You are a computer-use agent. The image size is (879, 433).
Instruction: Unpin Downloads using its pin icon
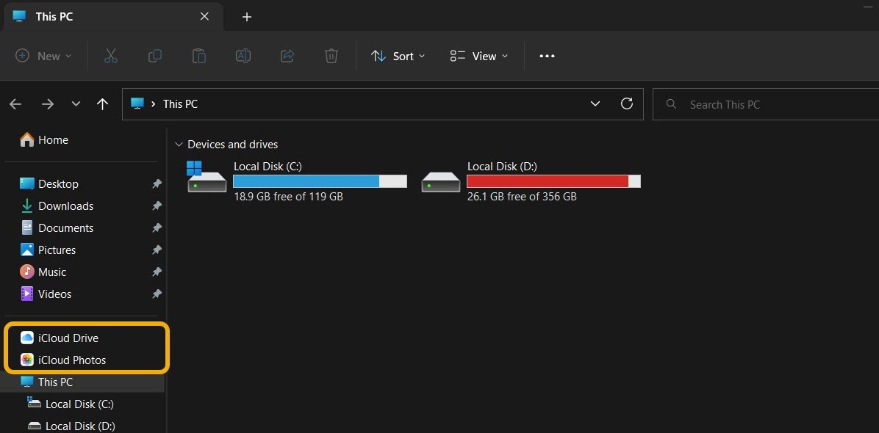[x=157, y=206]
